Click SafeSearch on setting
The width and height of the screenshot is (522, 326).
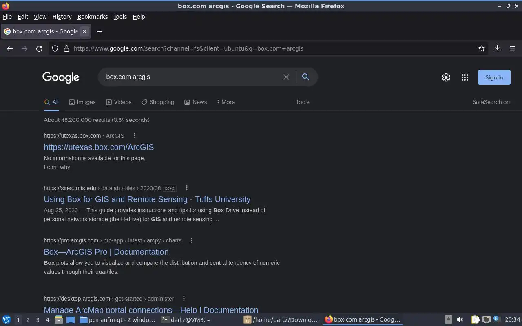(491, 102)
